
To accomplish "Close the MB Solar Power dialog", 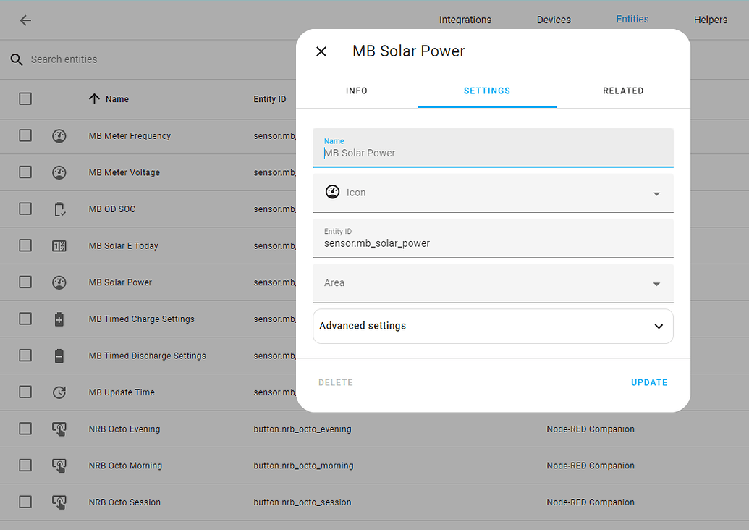I will click(x=321, y=51).
